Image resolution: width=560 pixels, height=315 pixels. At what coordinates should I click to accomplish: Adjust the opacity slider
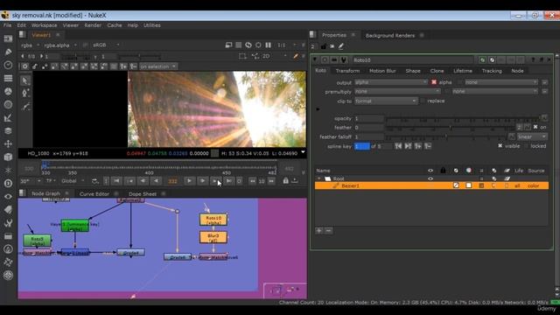click(463, 119)
